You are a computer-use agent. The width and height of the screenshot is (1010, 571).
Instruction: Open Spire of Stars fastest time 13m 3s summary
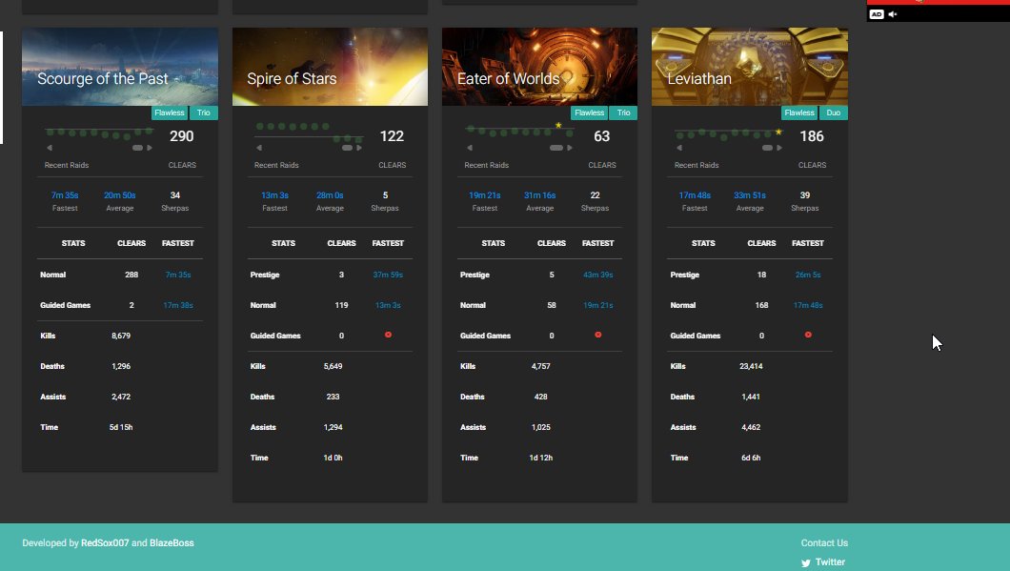274,195
